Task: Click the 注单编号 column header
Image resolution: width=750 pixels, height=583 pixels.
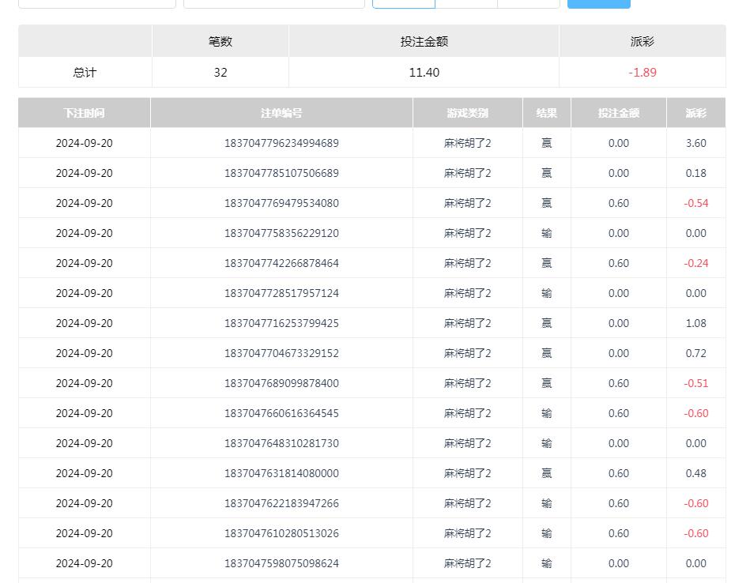Action: [281, 113]
